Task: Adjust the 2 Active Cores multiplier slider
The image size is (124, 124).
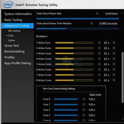Action: click(x=74, y=48)
